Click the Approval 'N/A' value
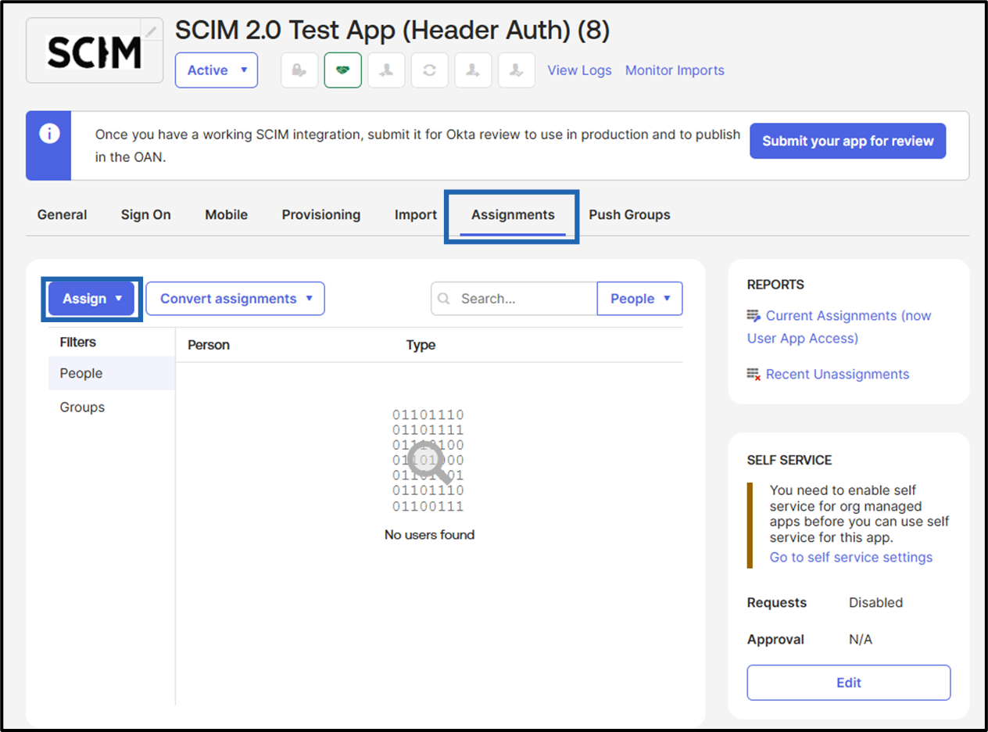The image size is (988, 732). pyautogui.click(x=861, y=640)
